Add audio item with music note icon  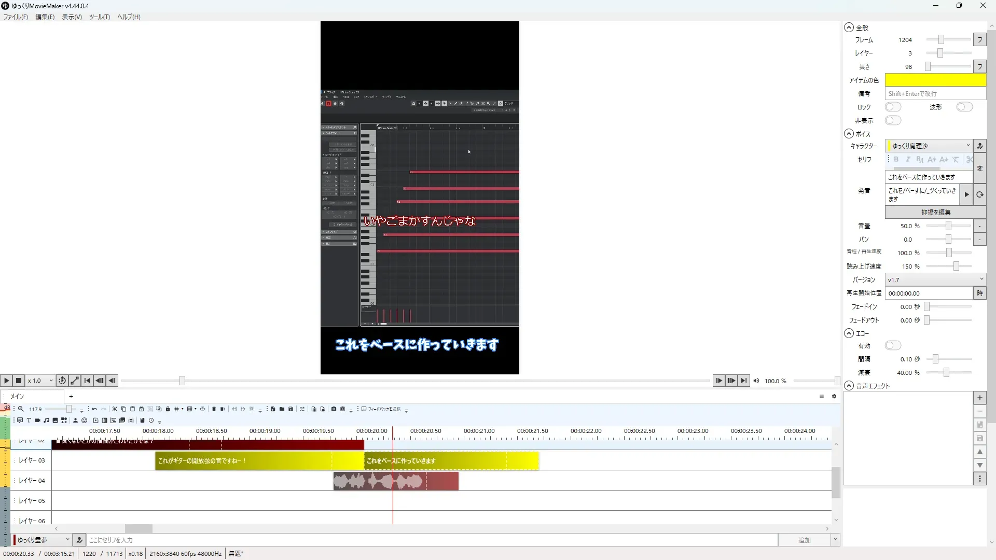tap(46, 421)
